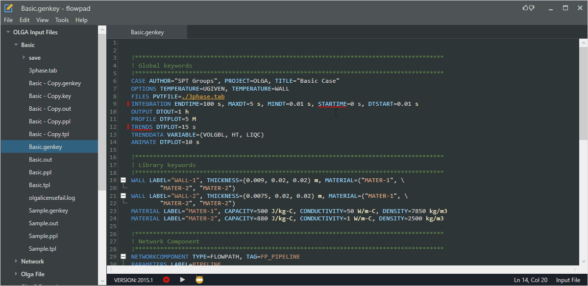Expand the save folder in the tree
The width and height of the screenshot is (588, 286).
24,58
